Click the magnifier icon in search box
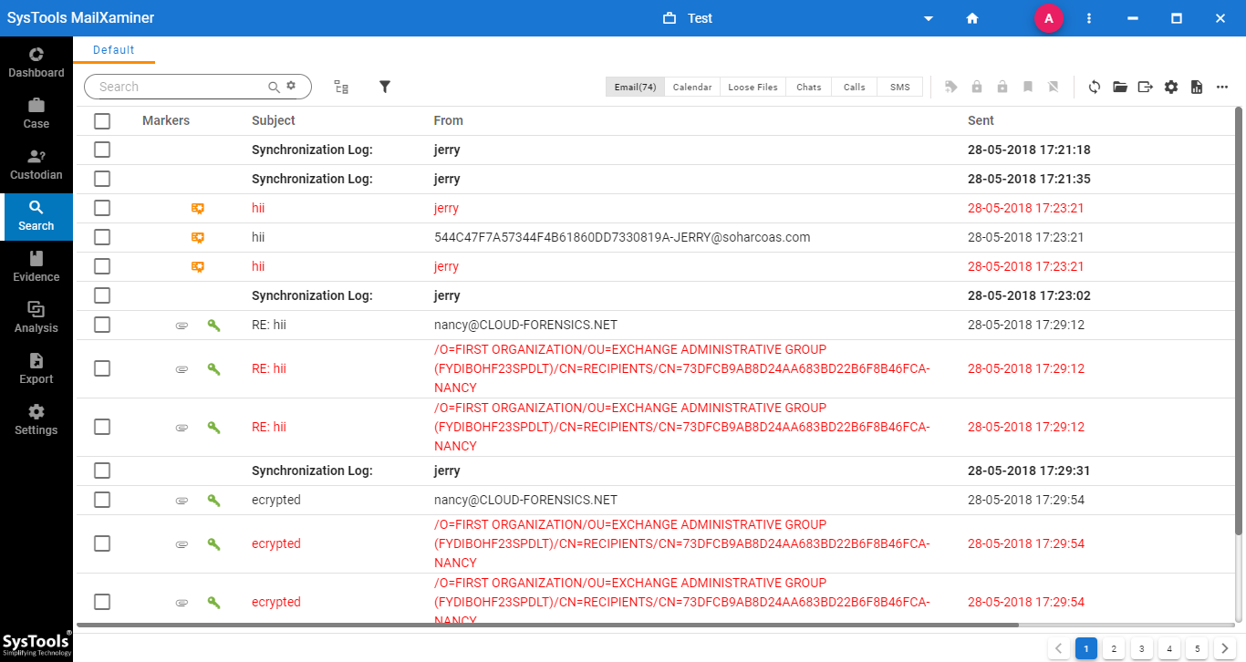 [x=274, y=87]
